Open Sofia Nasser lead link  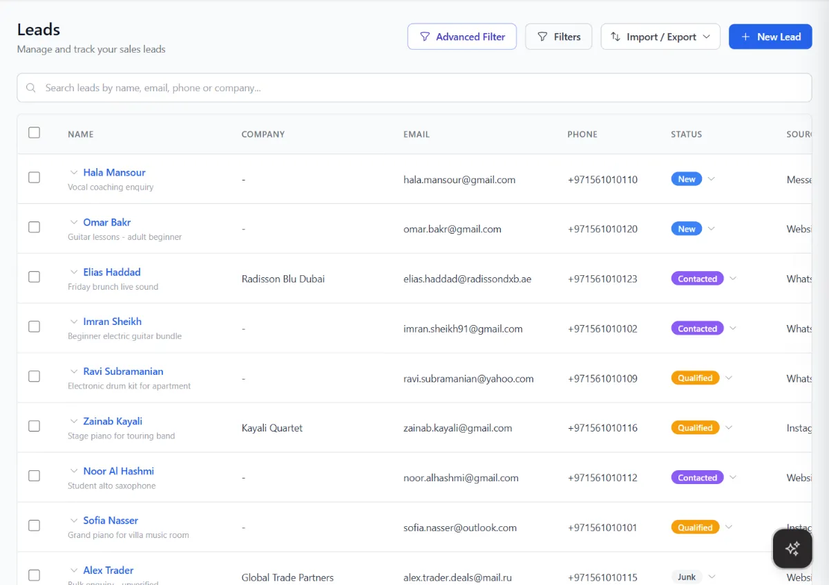click(111, 520)
